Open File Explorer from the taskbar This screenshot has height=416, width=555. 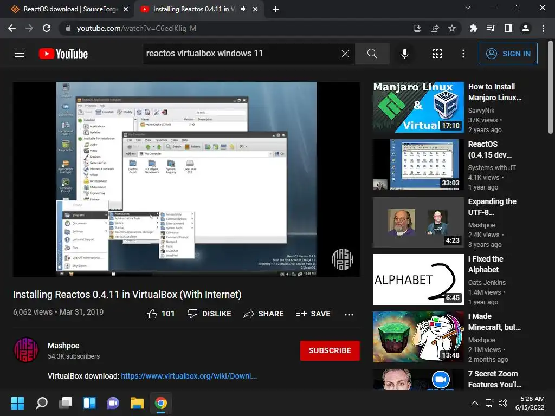coord(137,403)
